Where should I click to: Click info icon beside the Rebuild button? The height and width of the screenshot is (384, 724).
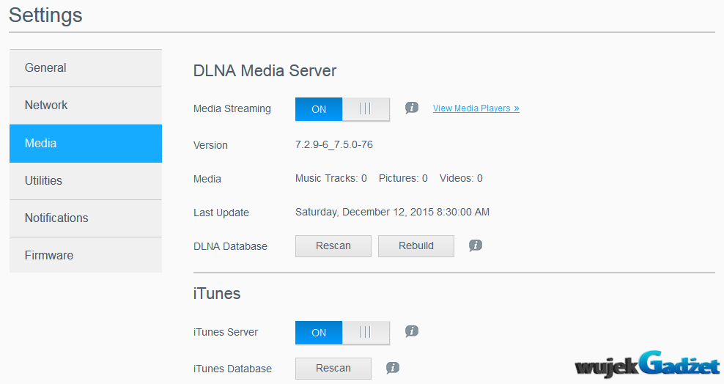pos(476,245)
